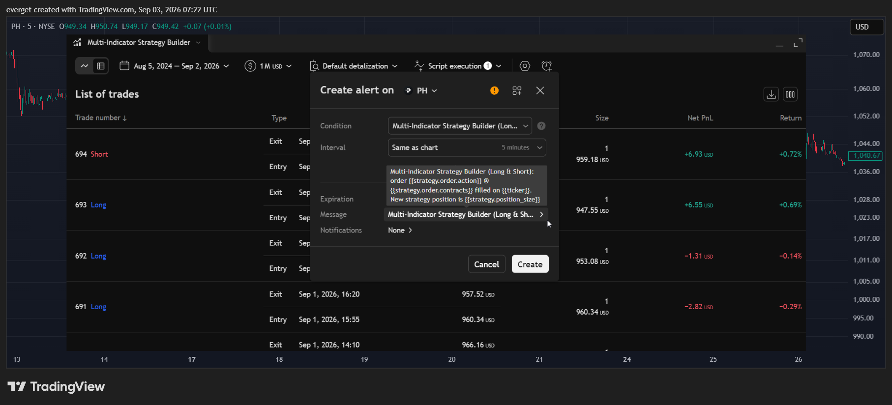This screenshot has height=405, width=892.
Task: Click the Default detalization icon
Action: (x=314, y=66)
